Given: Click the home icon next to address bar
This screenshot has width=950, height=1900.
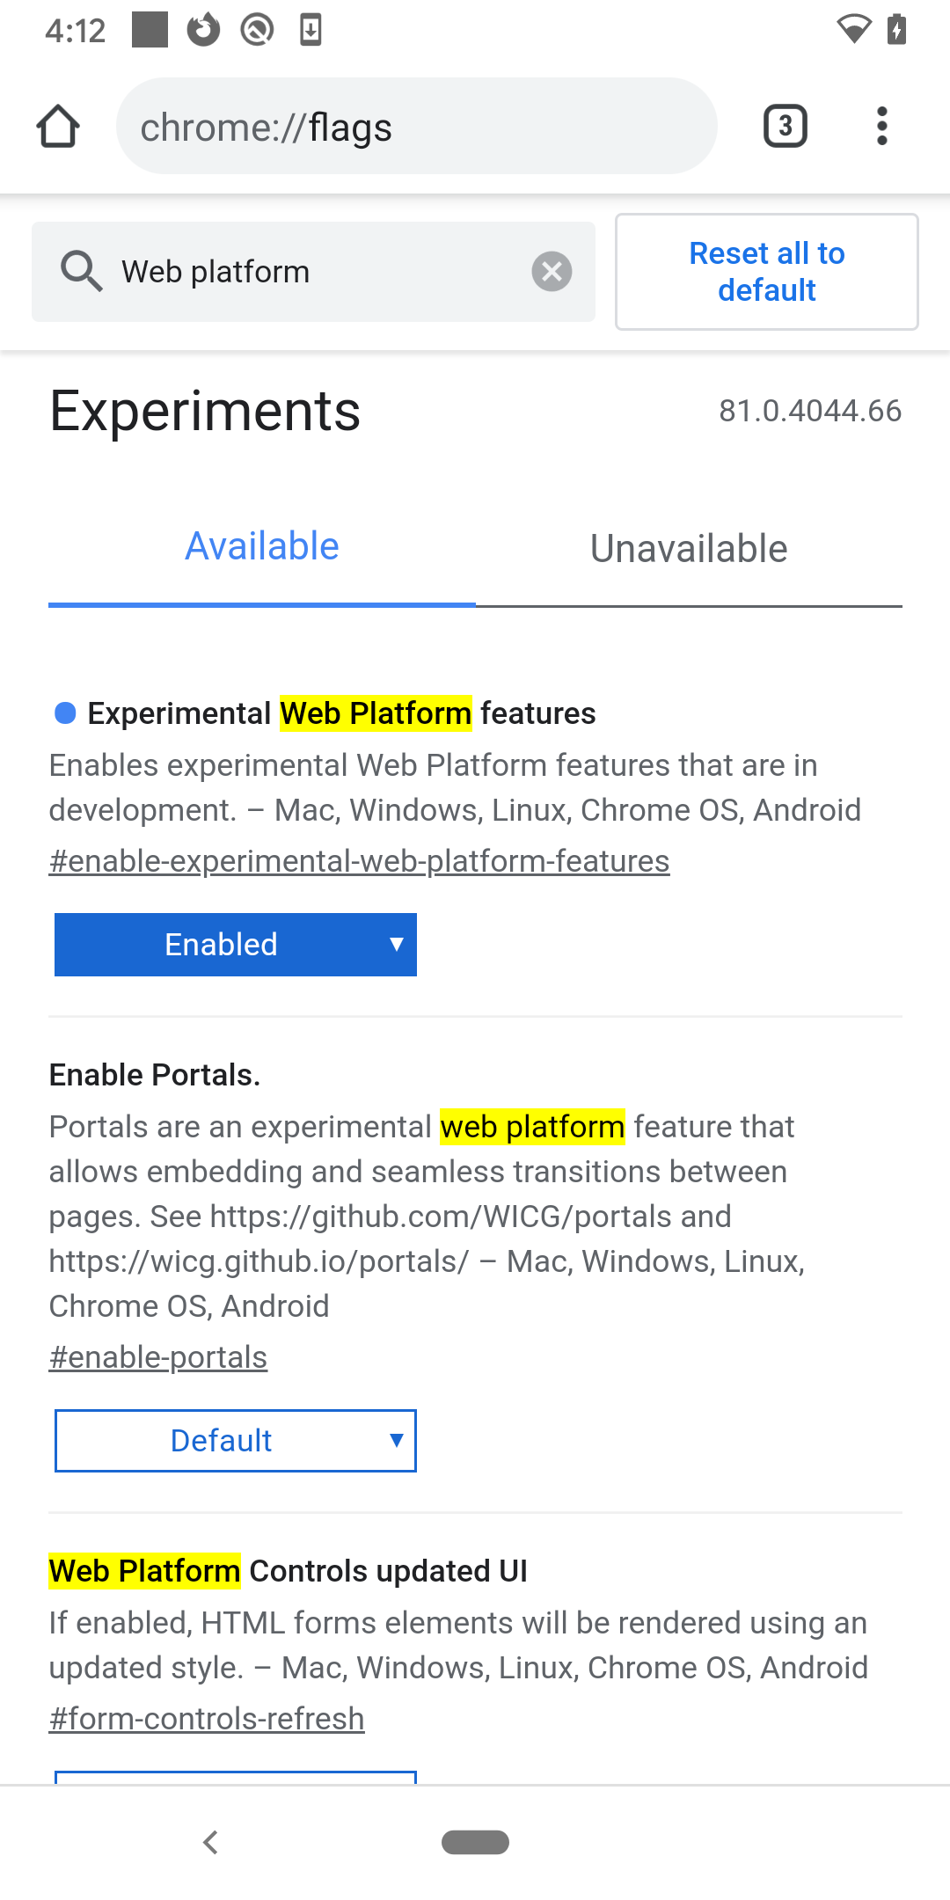Looking at the screenshot, I should [x=58, y=126].
